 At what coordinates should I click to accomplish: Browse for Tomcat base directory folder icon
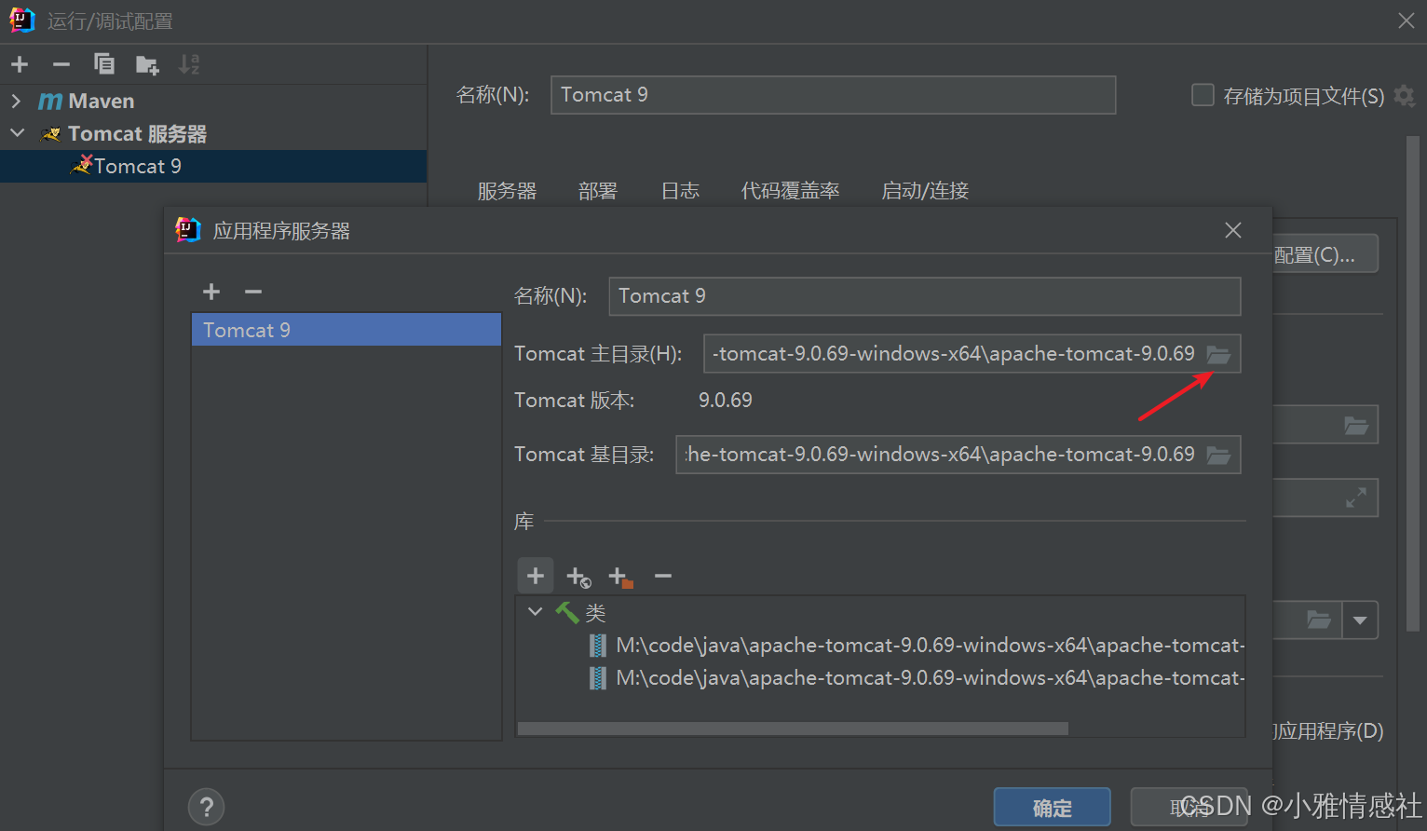pyautogui.click(x=1218, y=455)
